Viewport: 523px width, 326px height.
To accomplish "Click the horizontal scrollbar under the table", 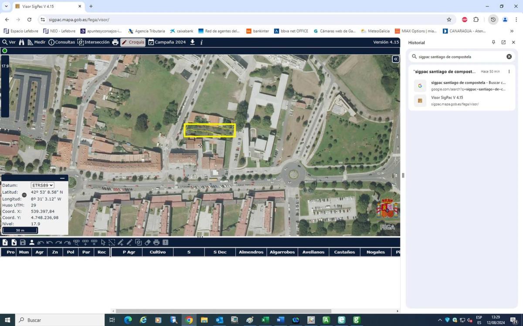I will [x=222, y=311].
